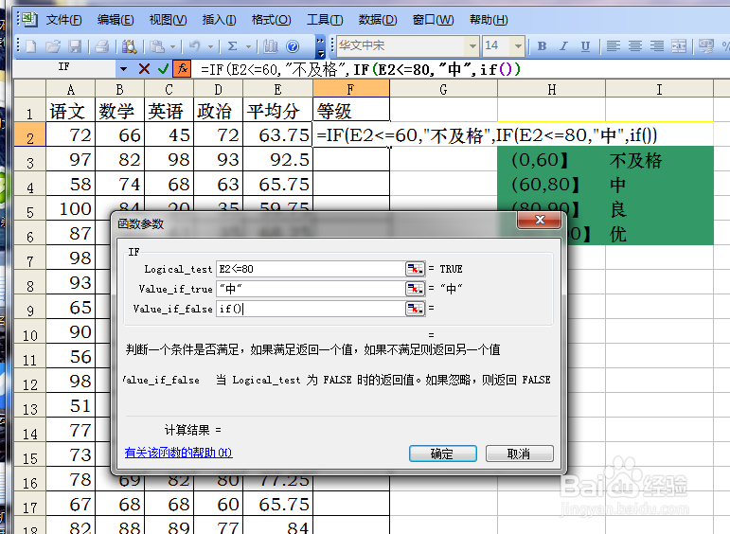Screen dimensions: 730x534
Task: Click the Open folder toolbar icon
Action: click(x=53, y=46)
